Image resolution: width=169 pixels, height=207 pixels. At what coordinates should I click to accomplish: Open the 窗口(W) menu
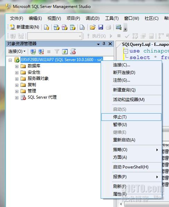(x=132, y=18)
